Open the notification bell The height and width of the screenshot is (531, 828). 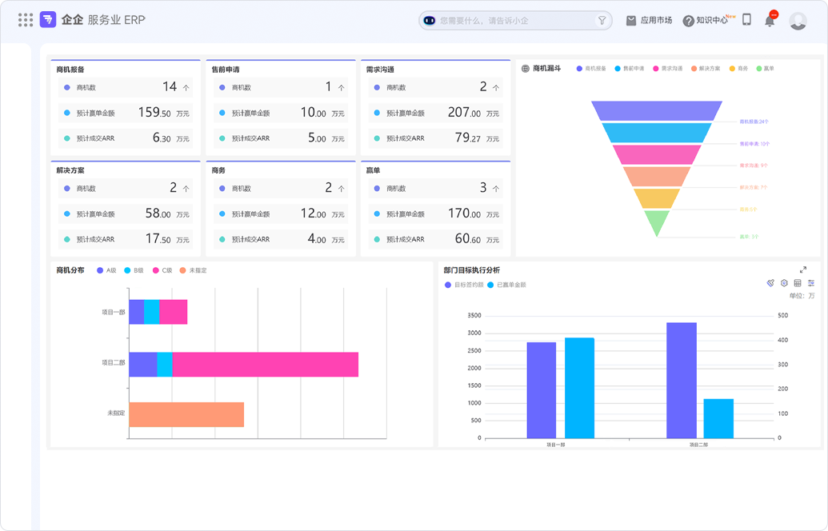tap(770, 21)
